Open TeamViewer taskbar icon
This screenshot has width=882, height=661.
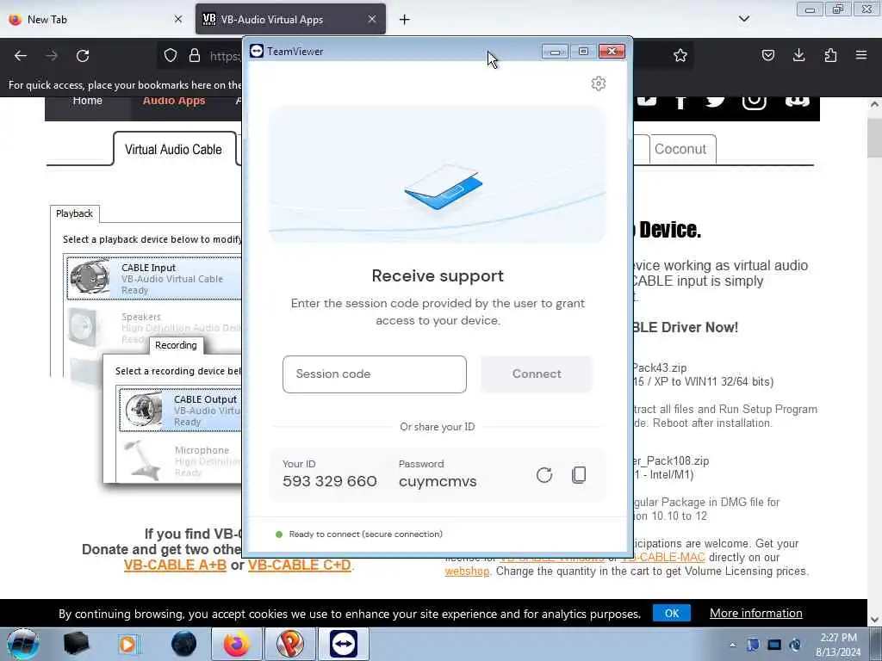(x=344, y=644)
